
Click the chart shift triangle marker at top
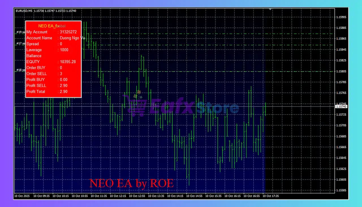coord(270,9)
